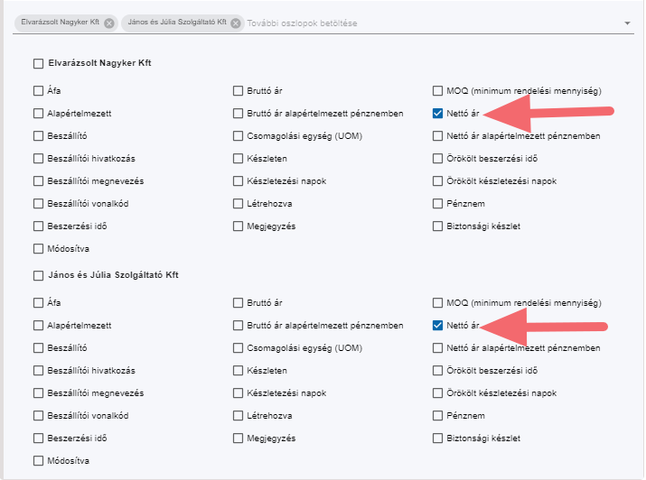Uncheck Nettó ár under János és Júlia Szolgáltató Kft
This screenshot has height=480, width=646.
(438, 325)
